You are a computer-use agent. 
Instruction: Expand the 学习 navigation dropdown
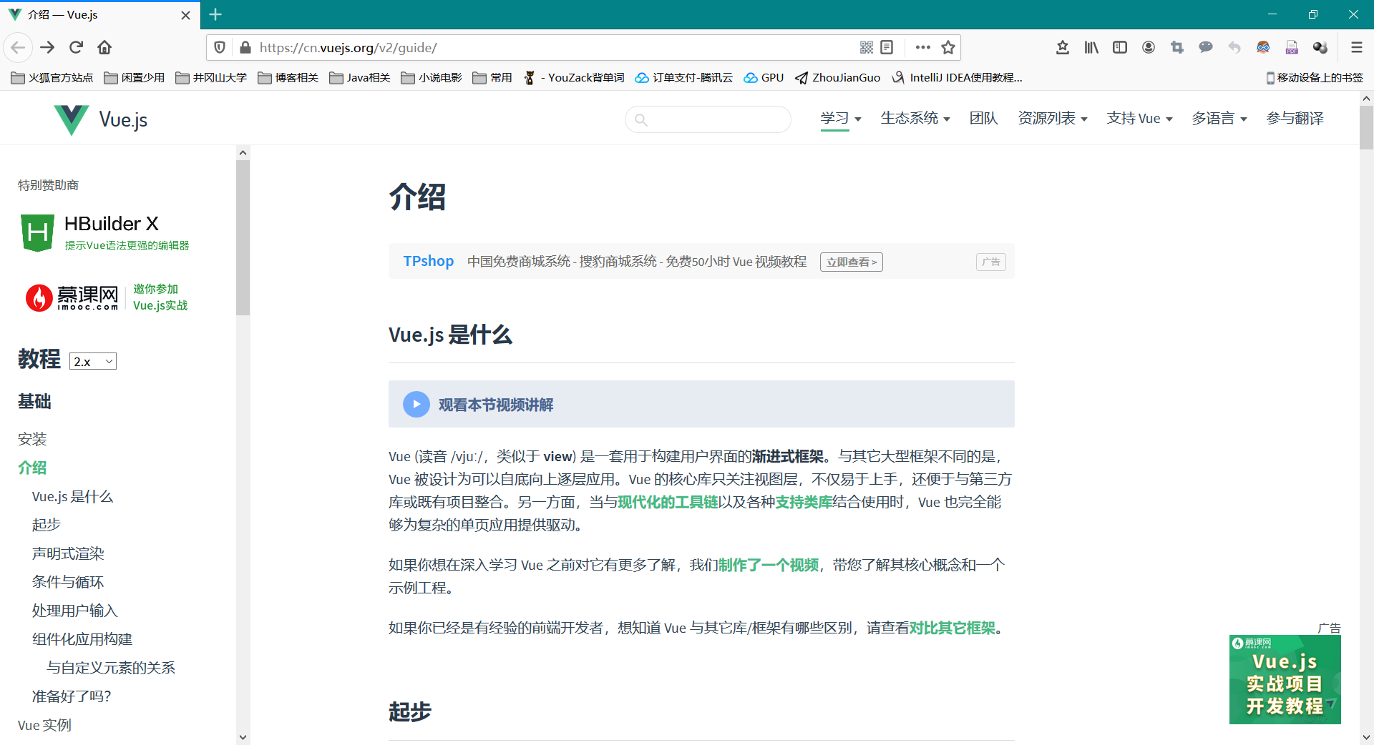[x=840, y=119]
